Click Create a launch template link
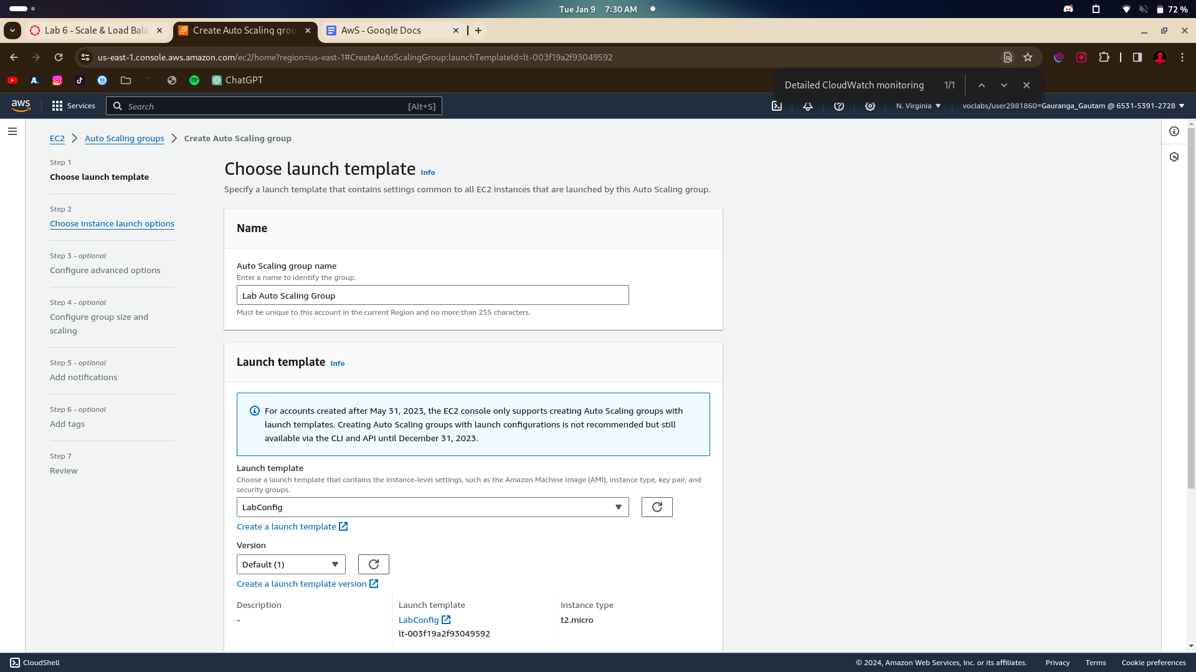The image size is (1196, 672). 287,526
